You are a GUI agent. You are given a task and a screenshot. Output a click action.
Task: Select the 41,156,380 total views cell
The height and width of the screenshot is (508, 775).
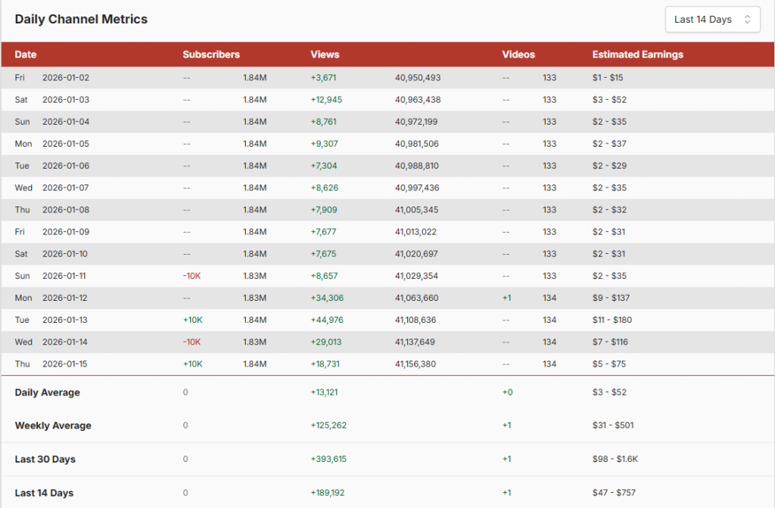[x=415, y=364]
